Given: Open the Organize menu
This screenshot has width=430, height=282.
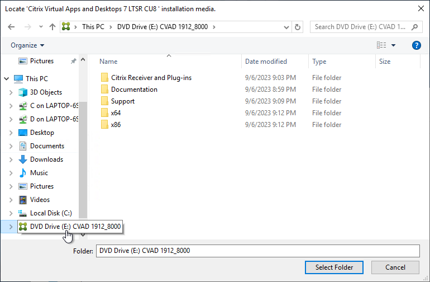Looking at the screenshot, I should (27, 45).
